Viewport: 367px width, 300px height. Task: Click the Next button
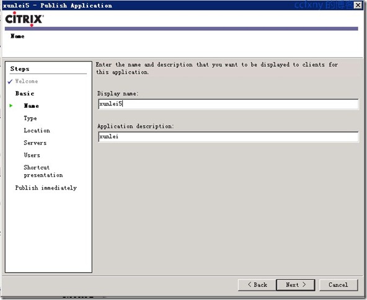296,285
